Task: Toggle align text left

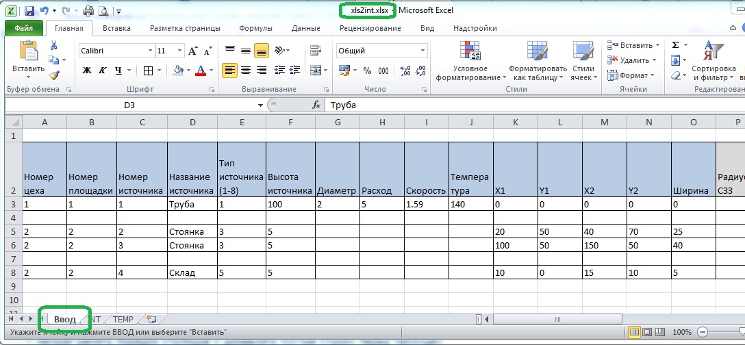Action: click(x=230, y=71)
